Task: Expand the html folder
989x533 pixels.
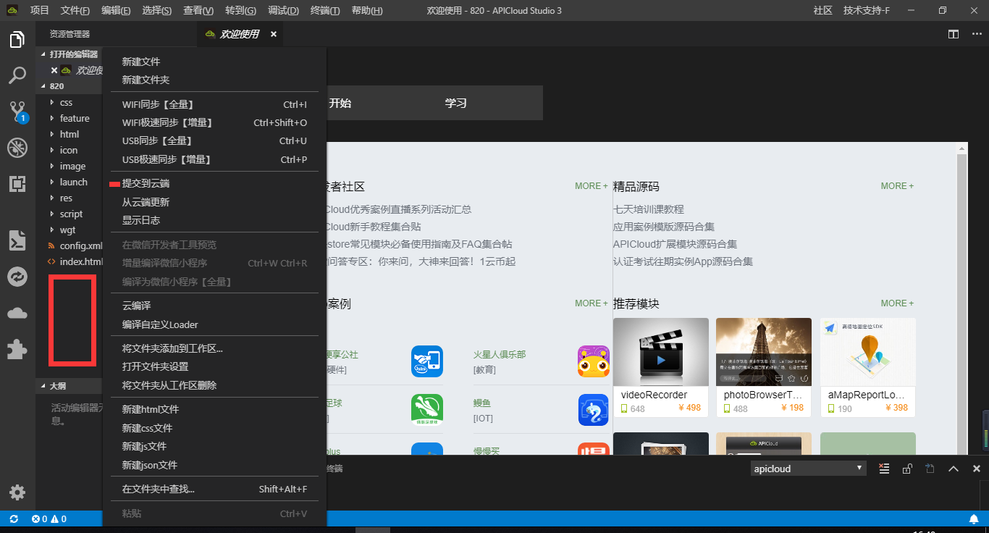Action: tap(70, 134)
